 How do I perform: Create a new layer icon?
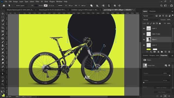point(166,52)
